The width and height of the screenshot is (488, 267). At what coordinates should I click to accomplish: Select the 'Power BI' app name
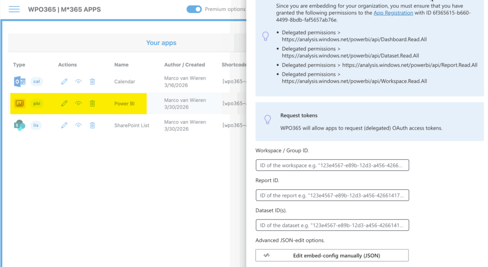124,103
